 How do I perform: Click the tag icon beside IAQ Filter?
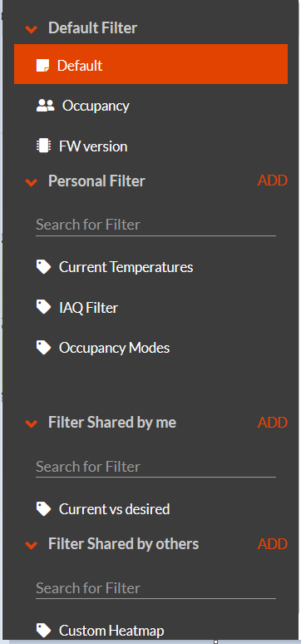point(43,307)
